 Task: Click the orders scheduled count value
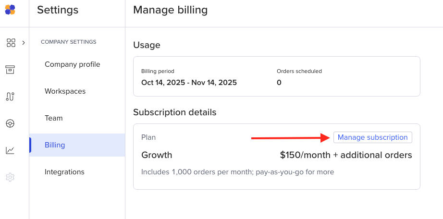pos(279,83)
